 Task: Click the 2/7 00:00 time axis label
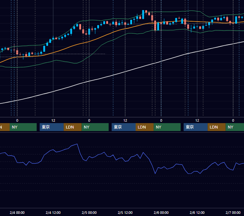tap(233, 212)
